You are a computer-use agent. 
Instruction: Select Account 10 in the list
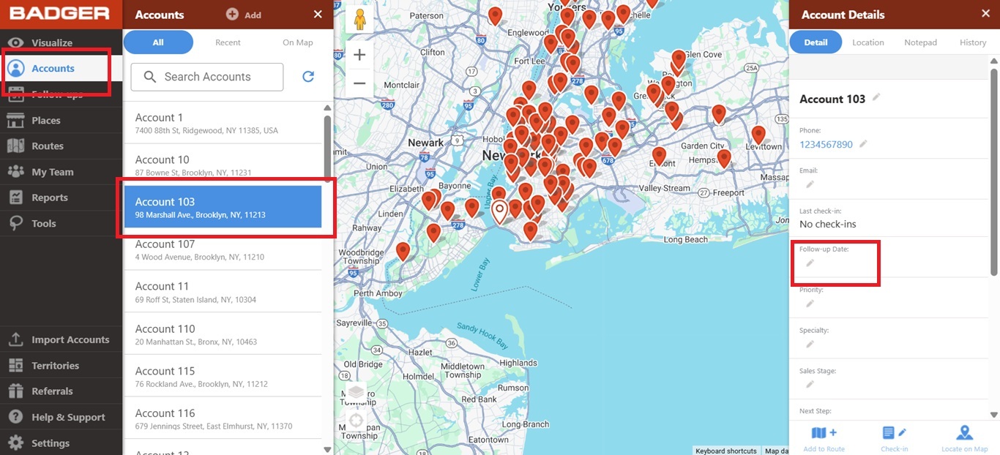click(x=223, y=165)
